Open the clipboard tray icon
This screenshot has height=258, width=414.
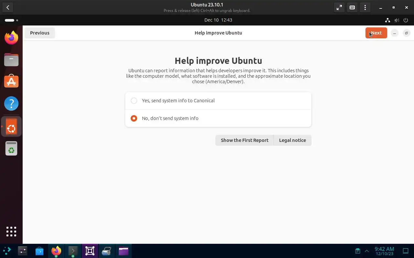[357, 251]
